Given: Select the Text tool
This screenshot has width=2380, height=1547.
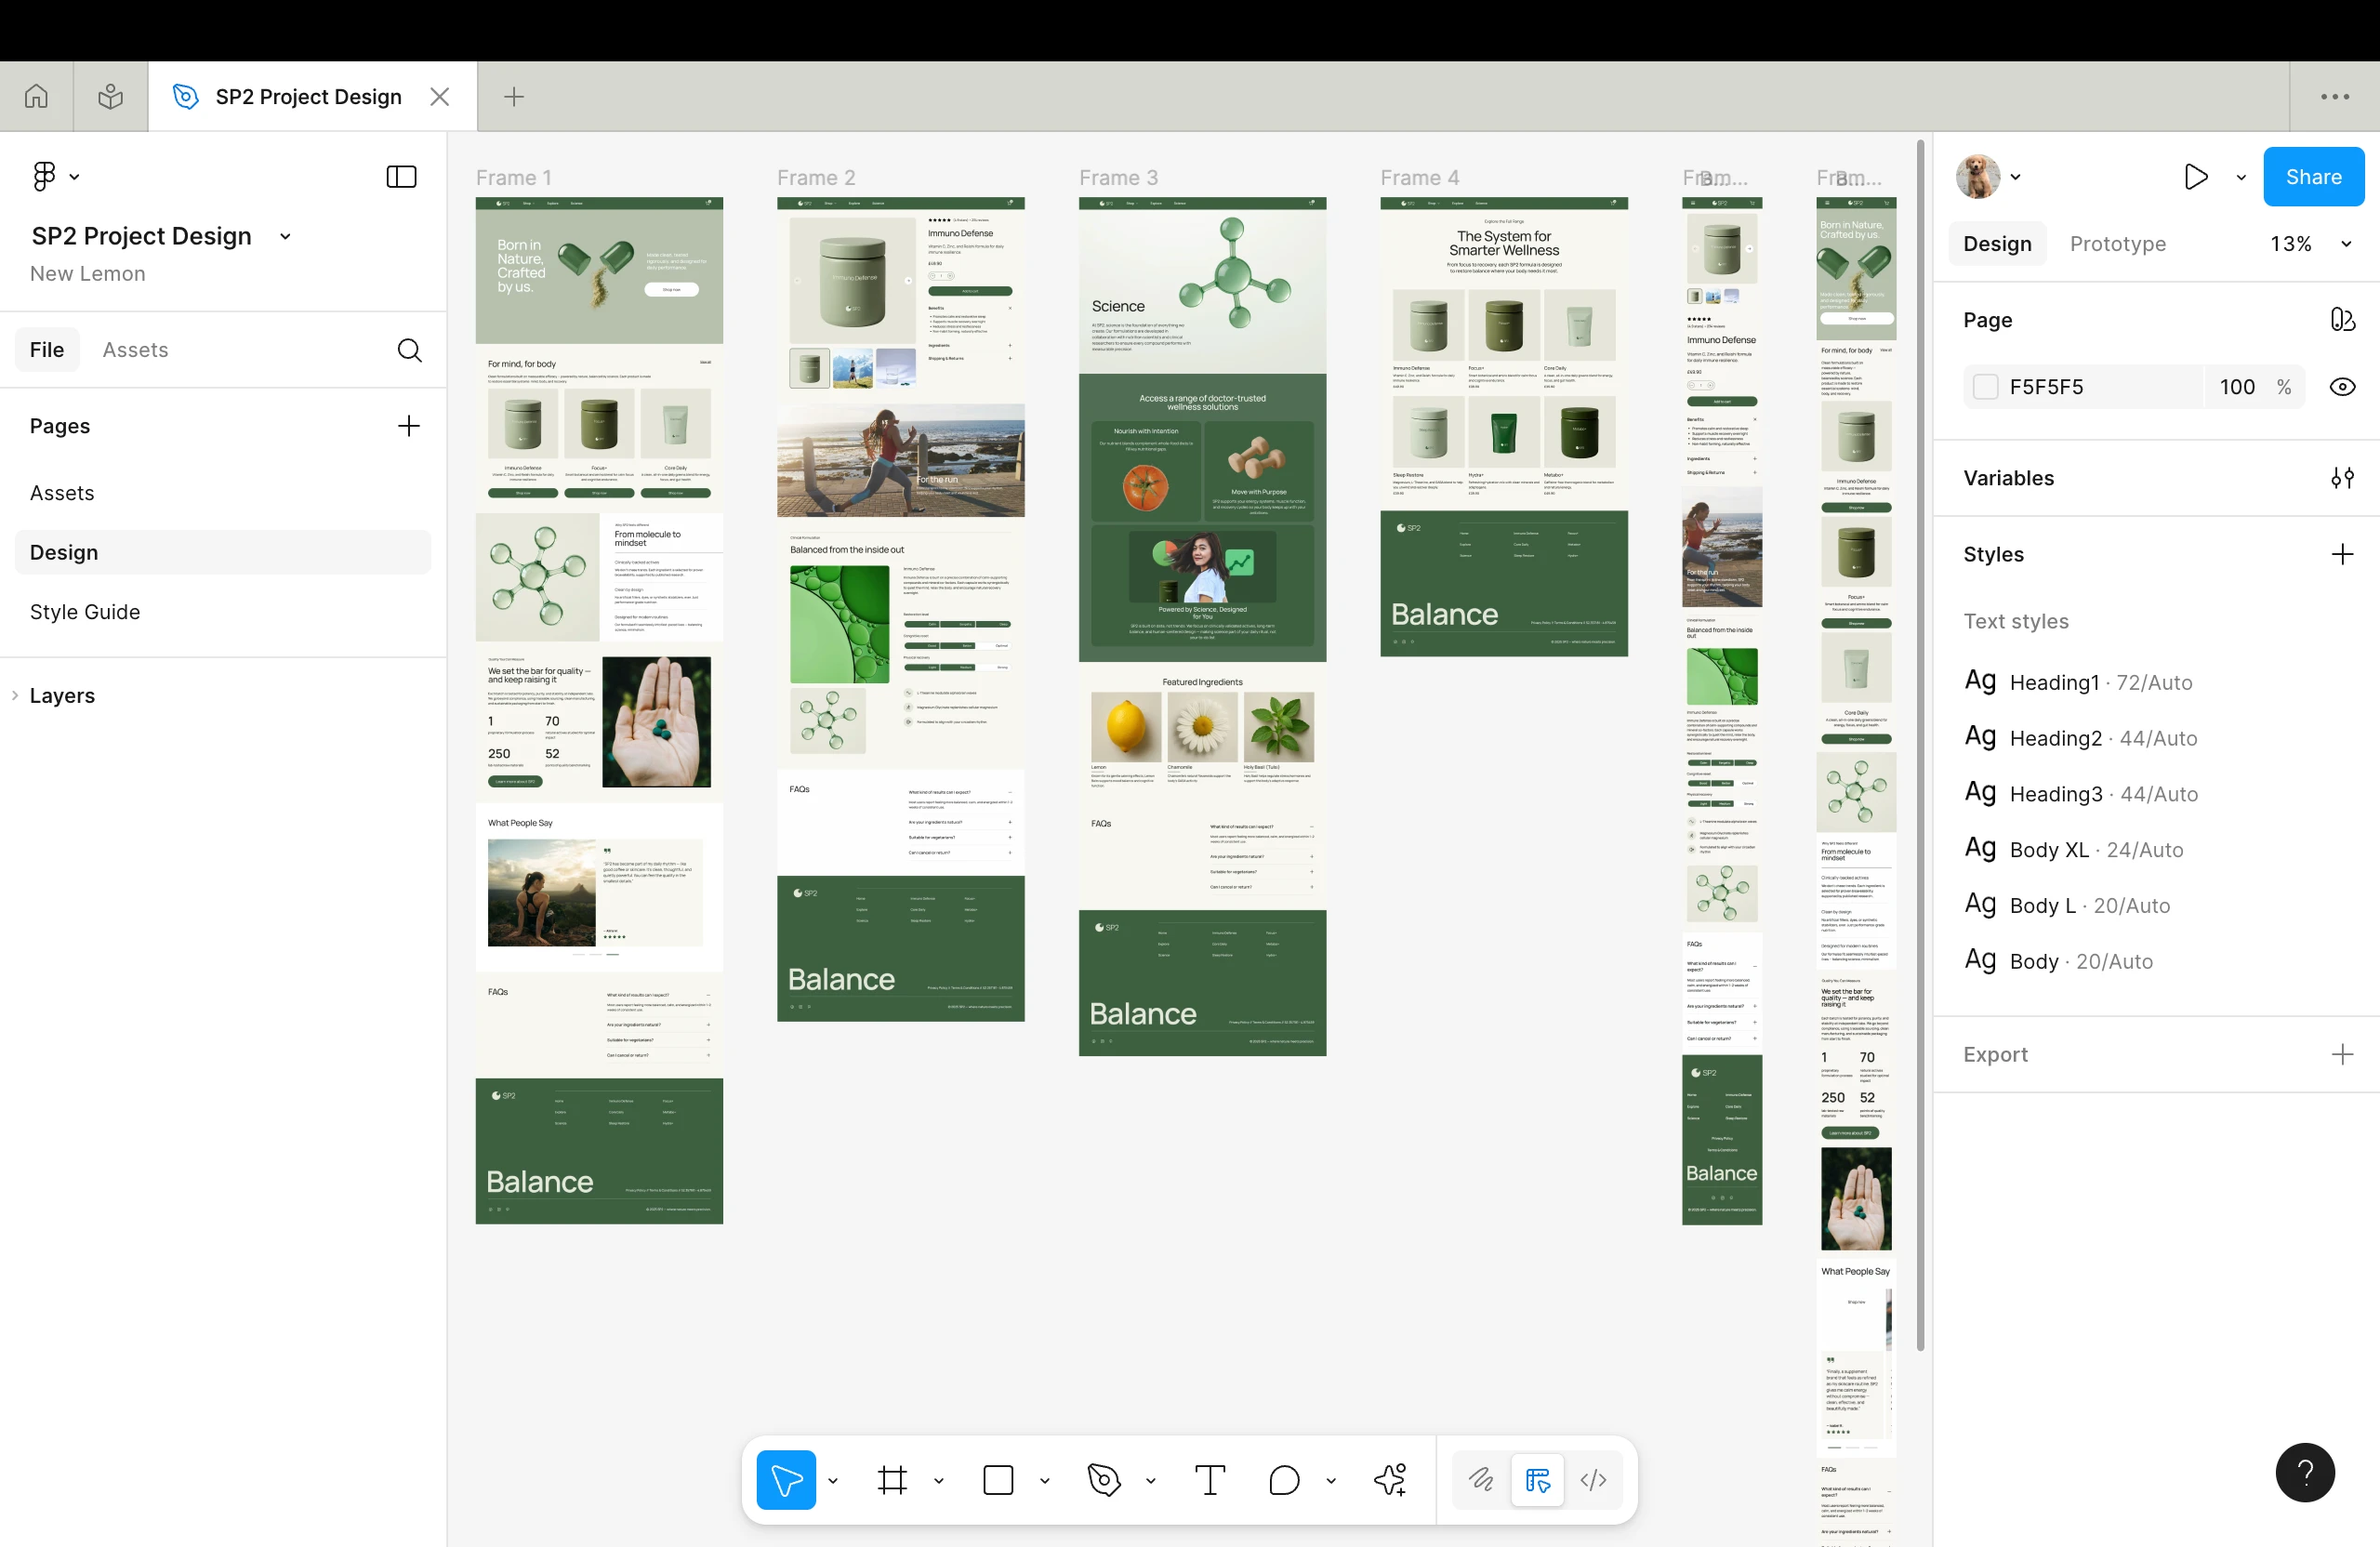Looking at the screenshot, I should click(x=1211, y=1480).
